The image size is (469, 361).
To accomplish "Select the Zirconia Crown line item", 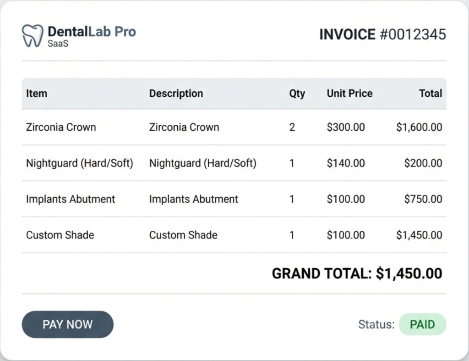I will coord(61,127).
